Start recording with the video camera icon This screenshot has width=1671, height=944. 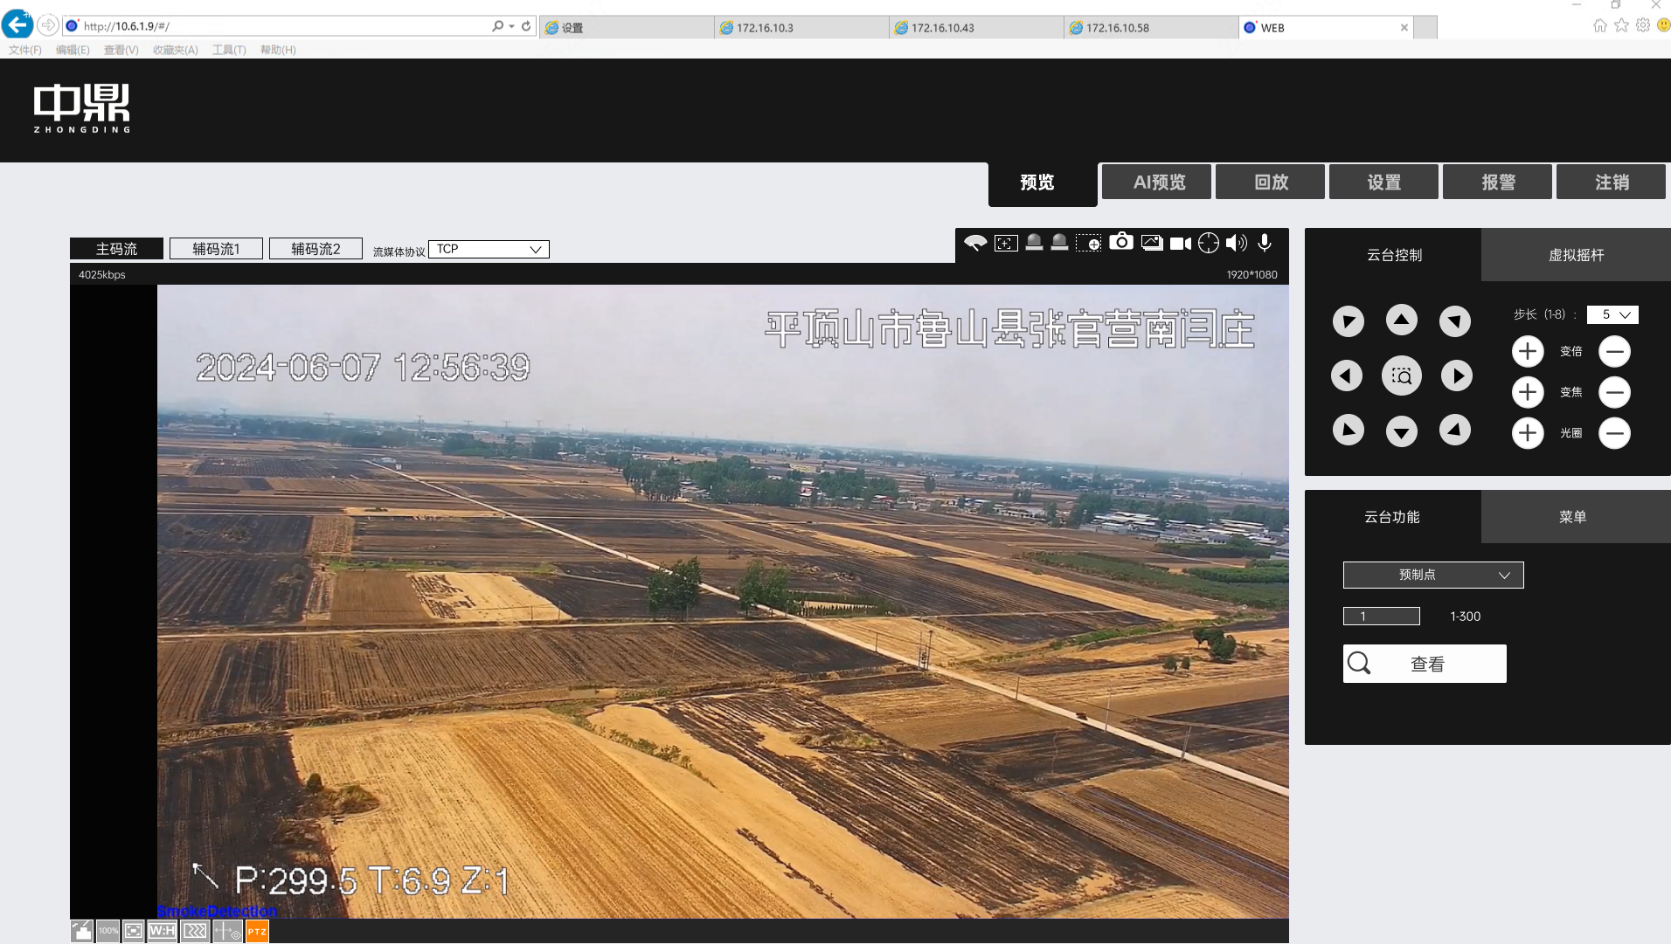[1180, 244]
